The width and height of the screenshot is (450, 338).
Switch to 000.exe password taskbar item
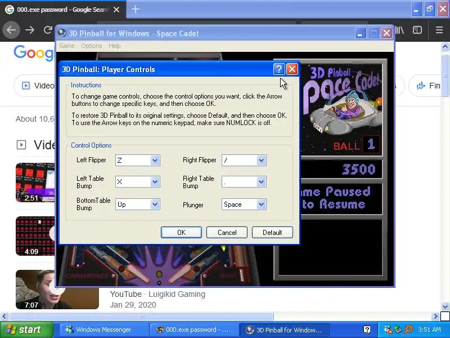point(194,330)
